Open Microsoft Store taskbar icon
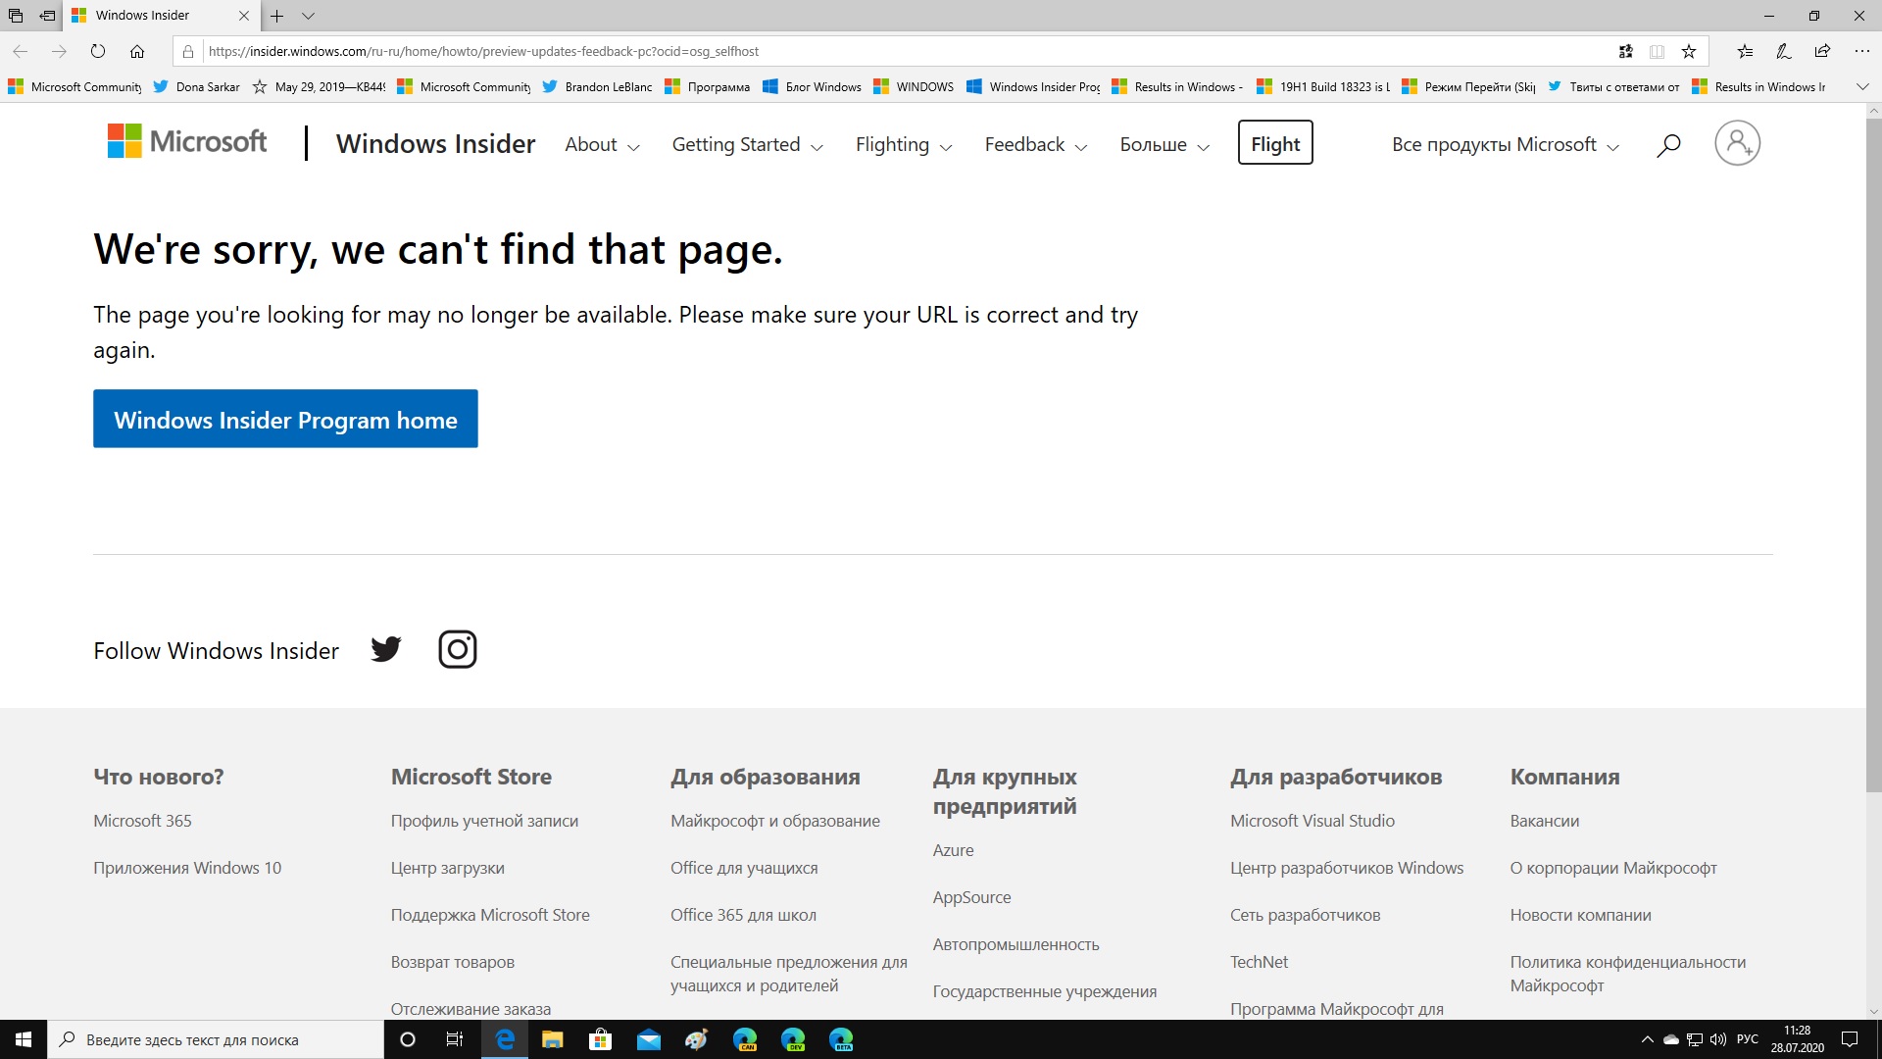The width and height of the screenshot is (1882, 1059). [x=600, y=1039]
